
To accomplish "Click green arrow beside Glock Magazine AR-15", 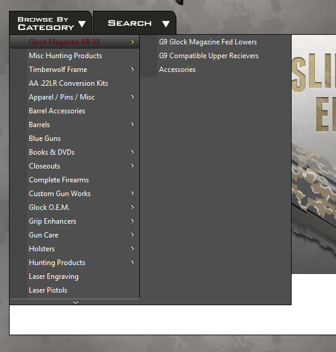I will (x=133, y=42).
